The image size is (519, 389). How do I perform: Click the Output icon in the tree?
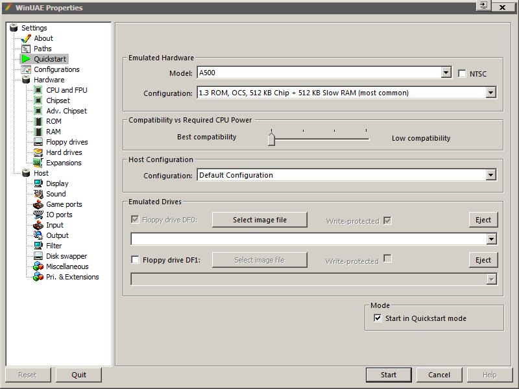[38, 235]
